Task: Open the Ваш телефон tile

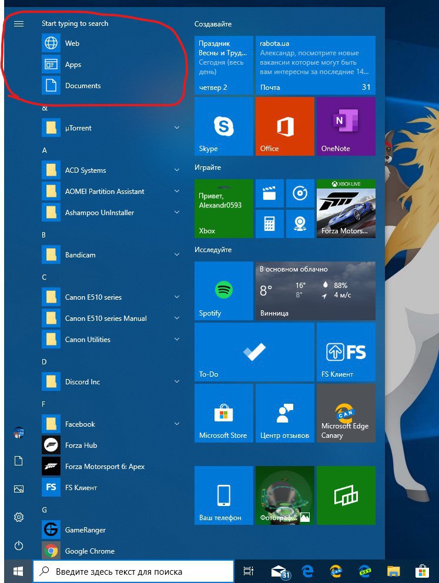Action: 224,495
